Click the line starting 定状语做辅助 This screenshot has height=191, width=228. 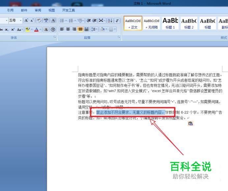click(x=150, y=91)
